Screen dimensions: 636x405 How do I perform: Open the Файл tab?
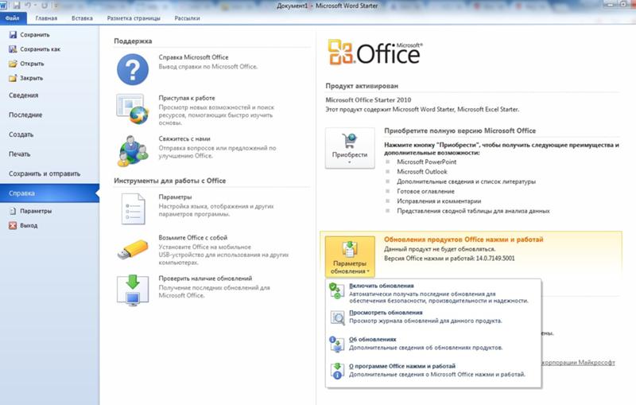13,18
